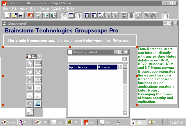Click the Cut scissors toolbar icon

coord(39,15)
